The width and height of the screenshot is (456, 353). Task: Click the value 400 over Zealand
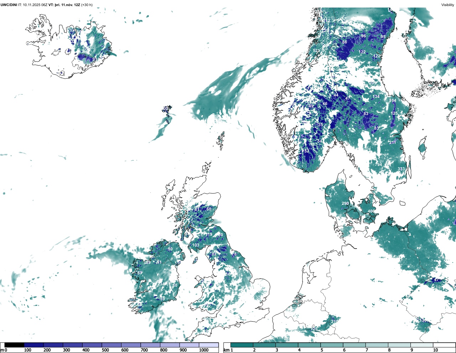click(371, 212)
